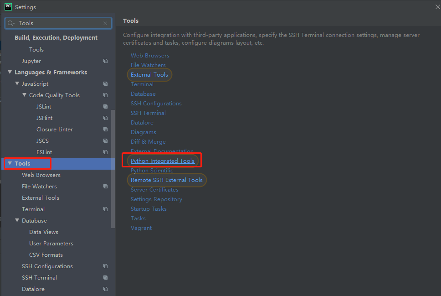Open the Vagrant link

click(141, 228)
